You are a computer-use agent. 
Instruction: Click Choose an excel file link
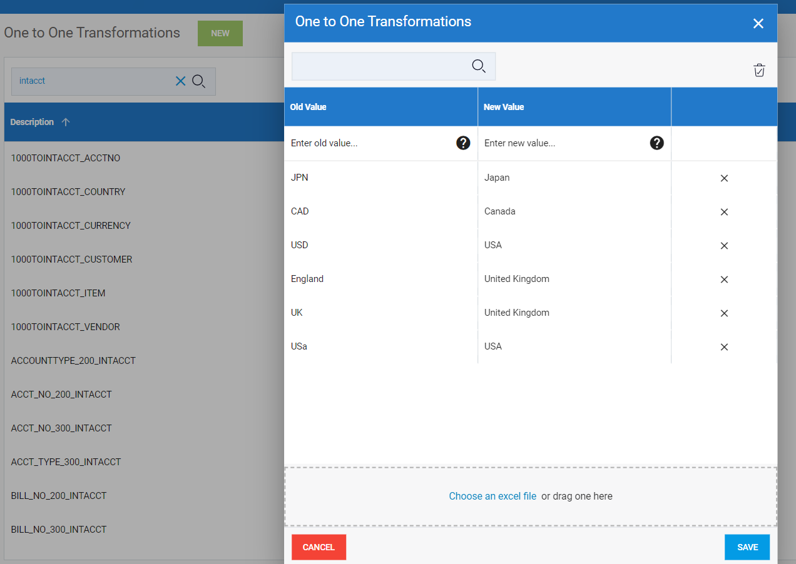[492, 496]
